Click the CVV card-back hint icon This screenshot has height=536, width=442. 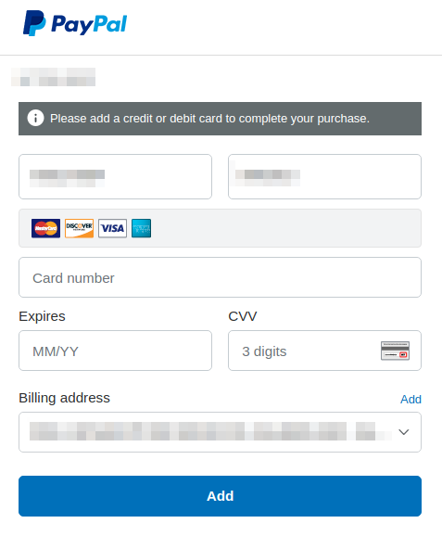pos(395,351)
